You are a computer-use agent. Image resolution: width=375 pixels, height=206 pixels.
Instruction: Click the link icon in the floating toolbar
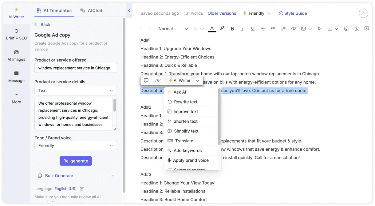pyautogui.click(x=158, y=81)
